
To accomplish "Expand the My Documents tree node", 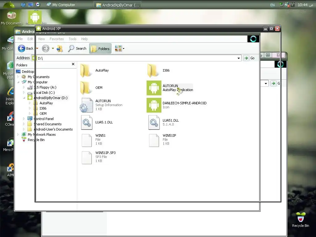I will (18, 77).
